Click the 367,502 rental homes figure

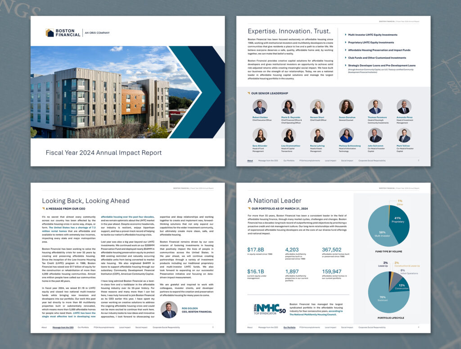click(332, 249)
